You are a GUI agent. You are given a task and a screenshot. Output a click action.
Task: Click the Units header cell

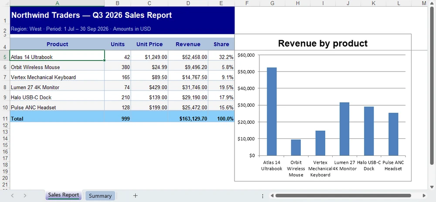coord(118,44)
